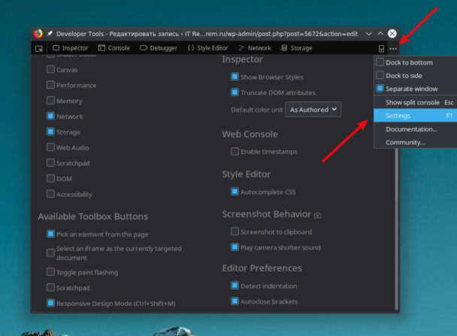Uncheck Show Browser Styles
This screenshot has width=457, height=336.
click(x=235, y=77)
